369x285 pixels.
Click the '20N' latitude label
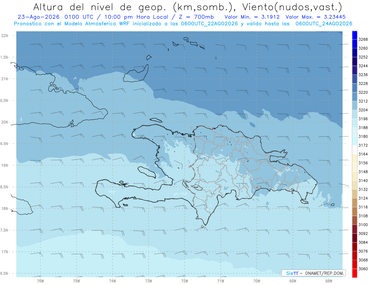(5, 122)
